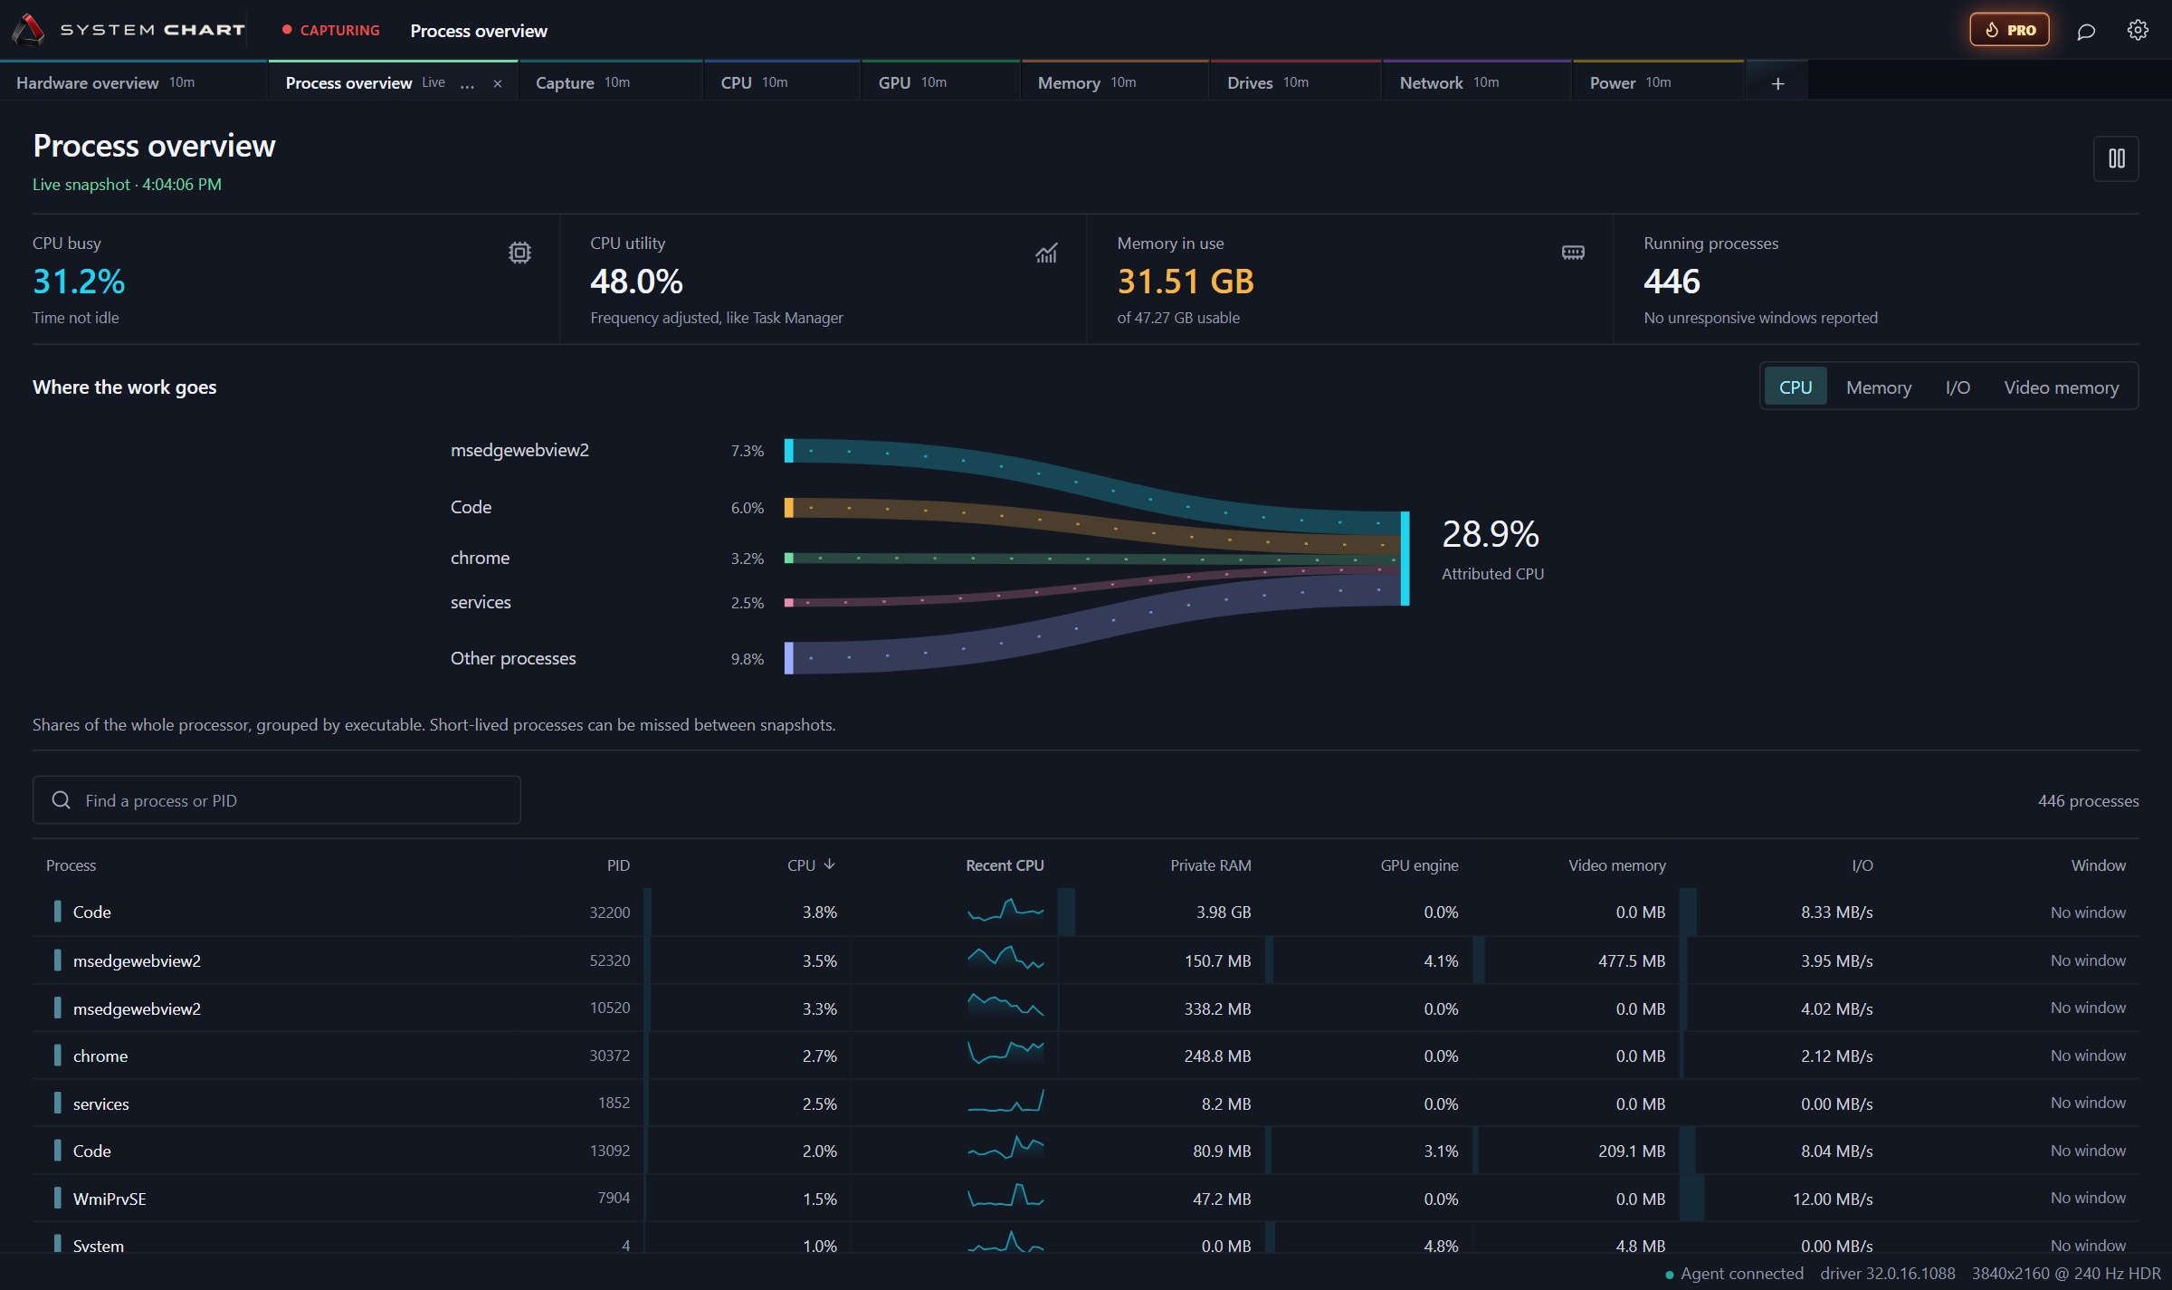Switch to the Power tab

pyautogui.click(x=1658, y=82)
